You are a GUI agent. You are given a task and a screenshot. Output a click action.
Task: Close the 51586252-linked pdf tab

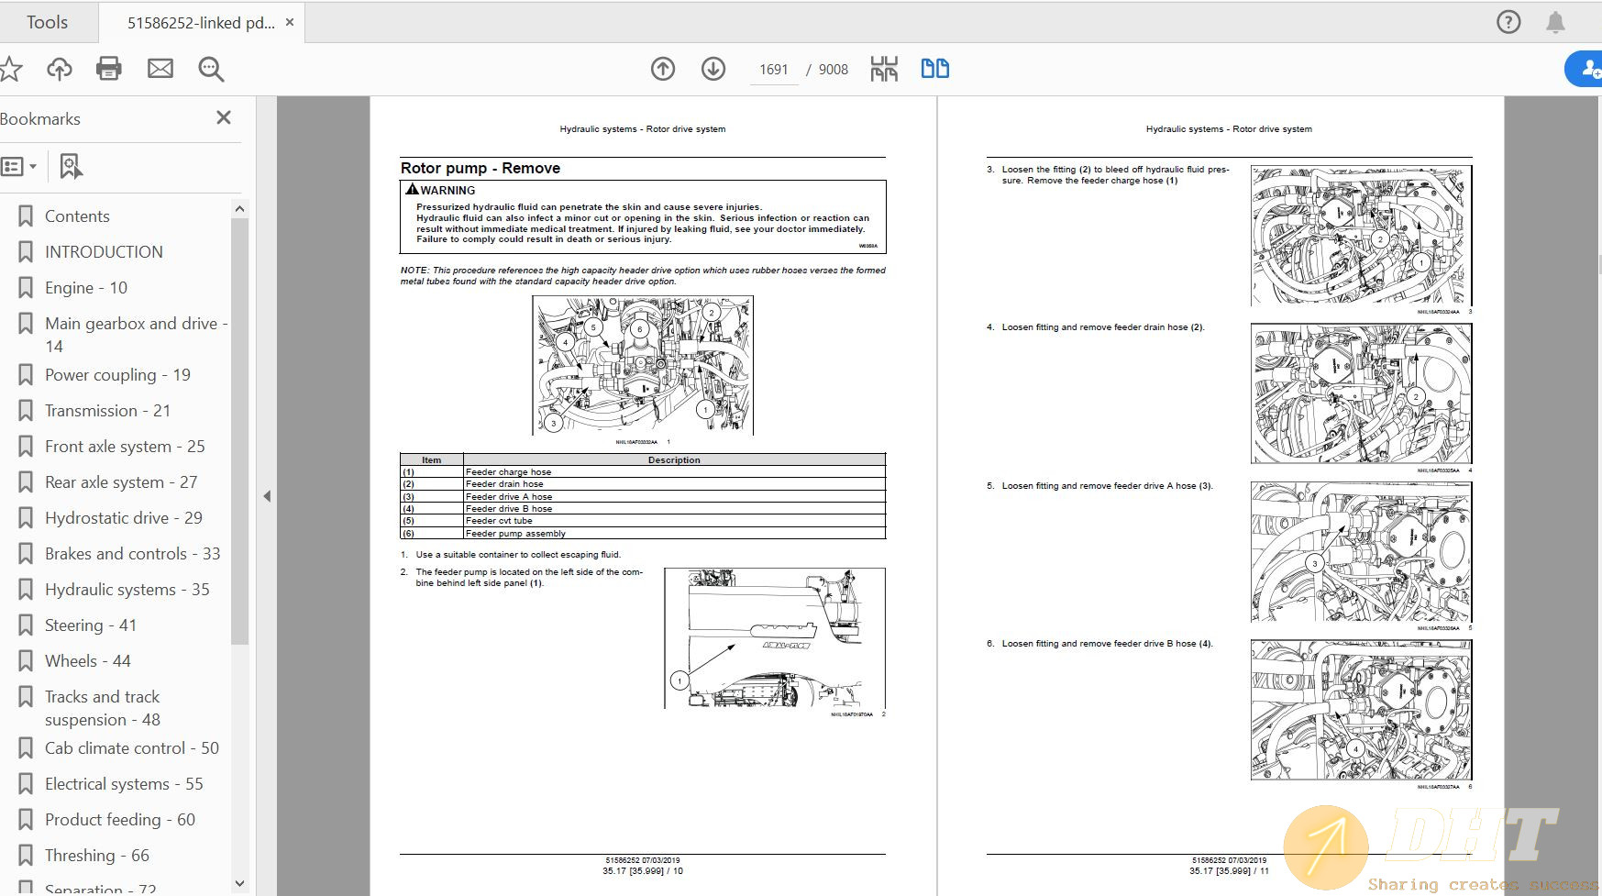[x=290, y=22]
